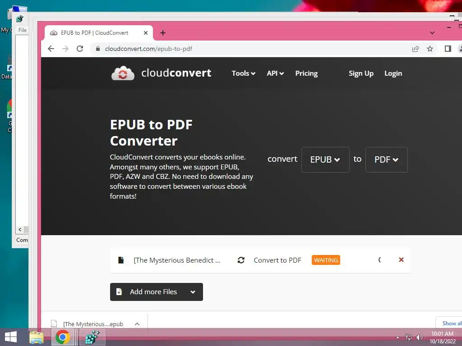Viewport: 462px width, 346px height.
Task: Click the cube app icon in taskbar
Action: pyautogui.click(x=92, y=337)
